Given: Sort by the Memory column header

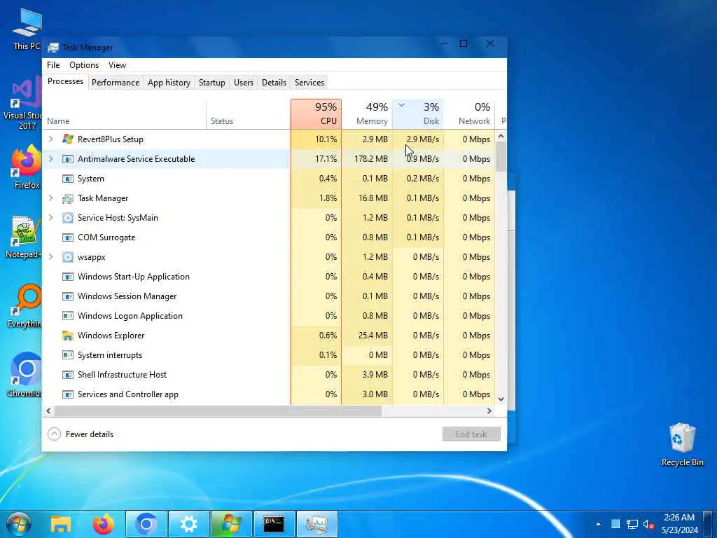Looking at the screenshot, I should pyautogui.click(x=367, y=114).
